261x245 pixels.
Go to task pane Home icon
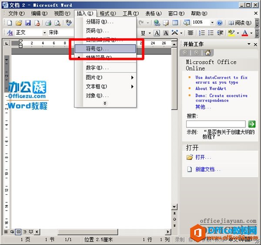click(x=208, y=53)
